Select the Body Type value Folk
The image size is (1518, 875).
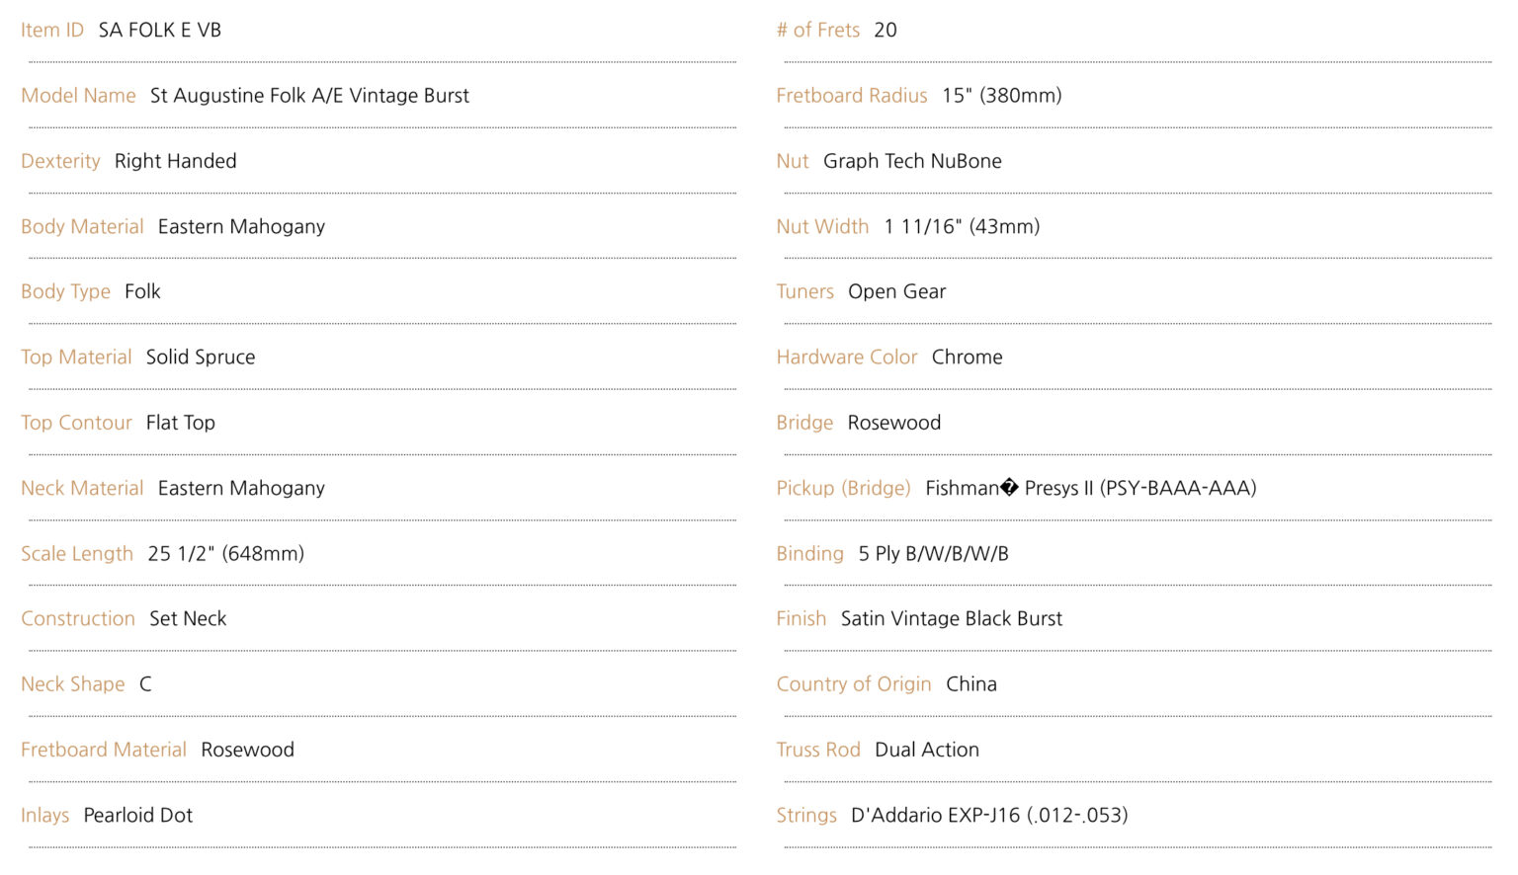(x=142, y=291)
